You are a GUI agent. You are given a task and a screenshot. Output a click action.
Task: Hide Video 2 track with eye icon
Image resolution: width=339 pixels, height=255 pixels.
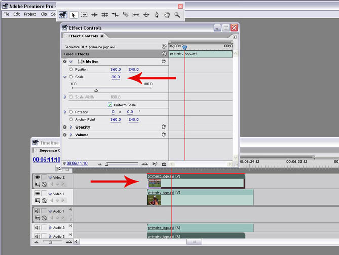click(x=37, y=177)
